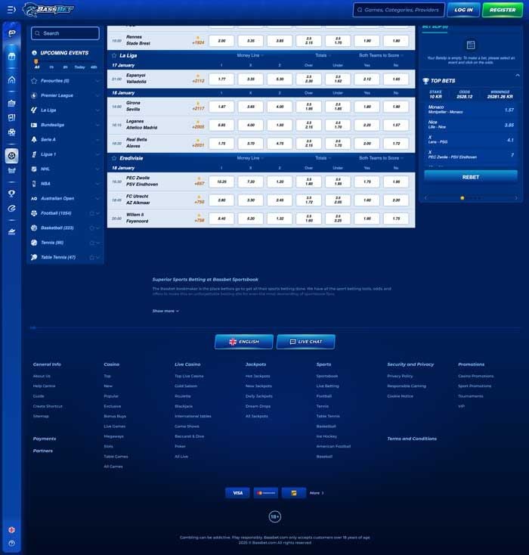Expand the Premier League list in the sidebar
The image size is (529, 555).
(97, 95)
